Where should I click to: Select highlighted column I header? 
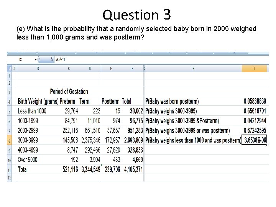[255, 69]
